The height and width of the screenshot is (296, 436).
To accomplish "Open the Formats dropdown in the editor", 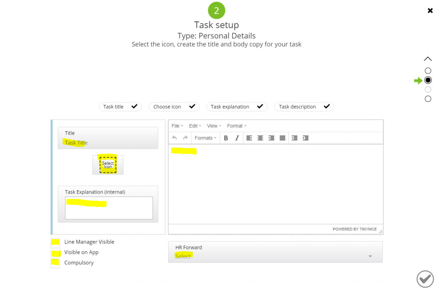I will (x=205, y=138).
